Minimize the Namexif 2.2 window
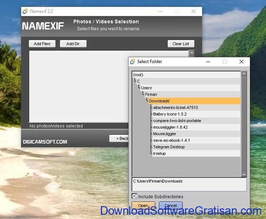 click(x=160, y=11)
